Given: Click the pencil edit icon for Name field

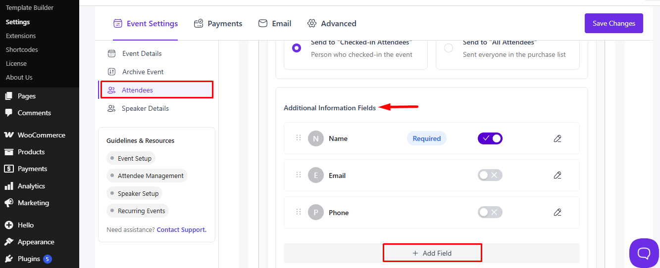Looking at the screenshot, I should coord(558,138).
